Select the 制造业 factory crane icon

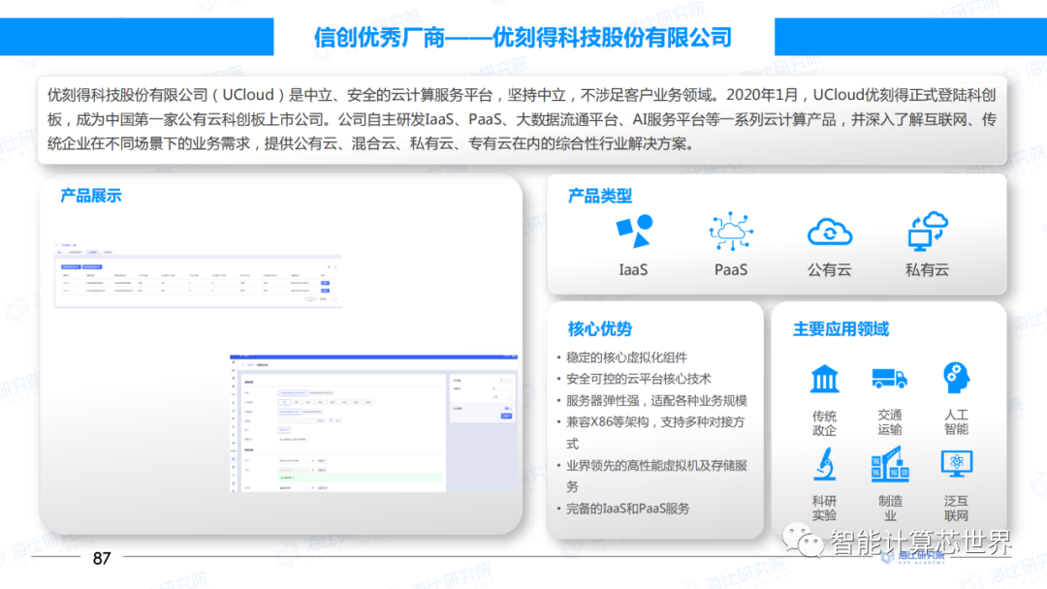coord(889,464)
